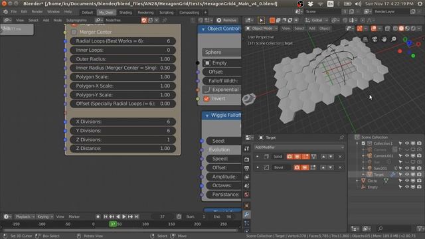Select the select-box tool icon
The image size is (425, 239).
(x=261, y=20)
